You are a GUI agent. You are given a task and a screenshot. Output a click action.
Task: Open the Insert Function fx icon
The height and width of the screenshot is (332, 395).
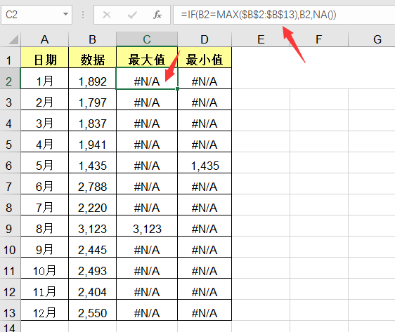click(157, 15)
